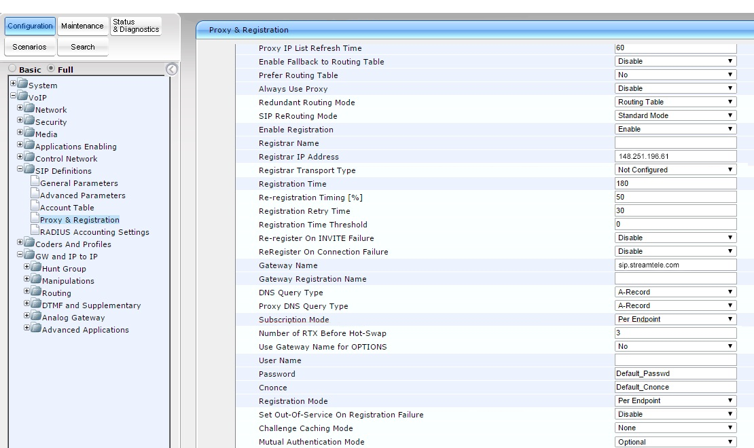The image size is (754, 448).
Task: Switch to the Maintenance tab
Action: [82, 26]
